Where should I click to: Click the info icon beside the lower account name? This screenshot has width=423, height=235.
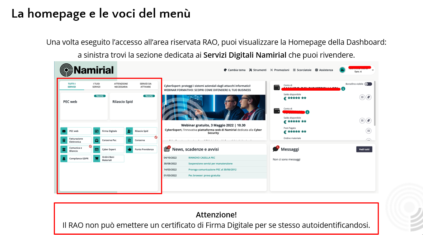pyautogui.click(x=307, y=112)
